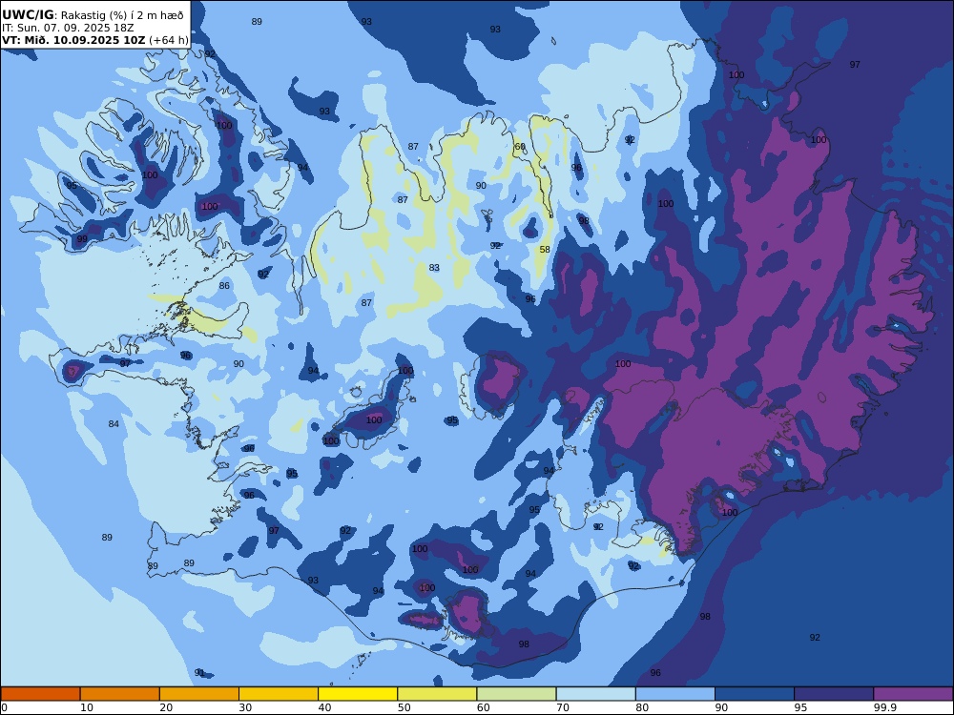Click the '70' tick label on the color bar
The width and height of the screenshot is (954, 715).
tap(563, 707)
